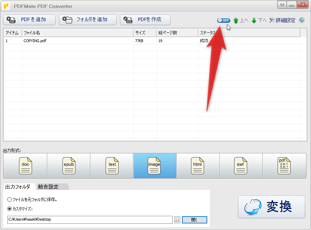Click the PDFを追加 button
This screenshot has height=230, width=311.
[x=29, y=20]
